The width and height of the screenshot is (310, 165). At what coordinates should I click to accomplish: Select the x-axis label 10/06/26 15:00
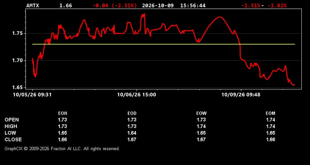pyautogui.click(x=137, y=95)
